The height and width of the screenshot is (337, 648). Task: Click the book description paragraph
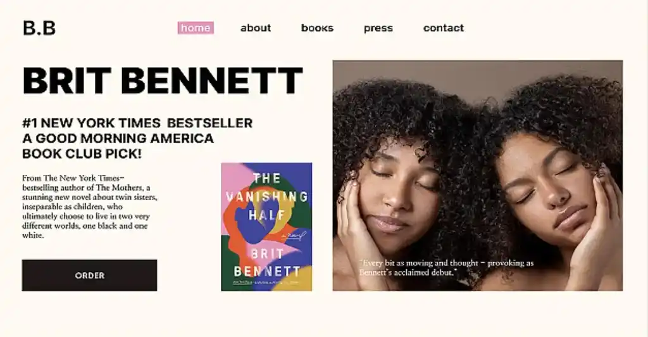click(90, 207)
